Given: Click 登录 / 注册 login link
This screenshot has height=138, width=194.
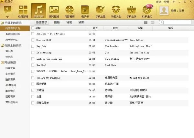Looking at the screenshot, I should (x=178, y=11).
